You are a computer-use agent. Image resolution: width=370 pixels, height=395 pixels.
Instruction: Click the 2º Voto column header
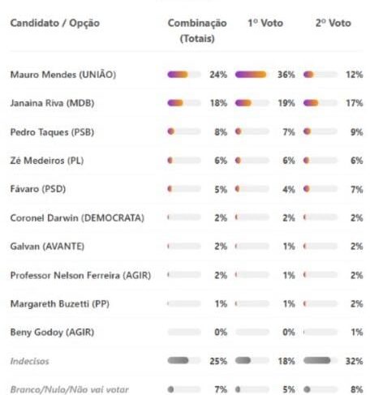(x=333, y=24)
